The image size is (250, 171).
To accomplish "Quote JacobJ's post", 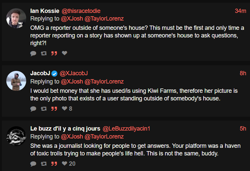I will [54, 109].
